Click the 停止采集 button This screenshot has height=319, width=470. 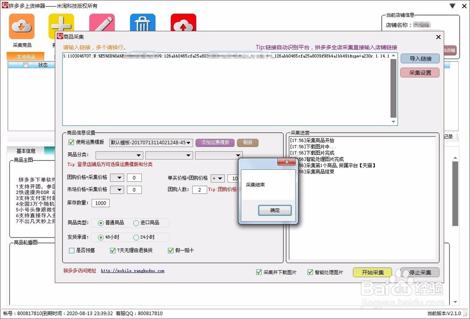[x=420, y=272]
